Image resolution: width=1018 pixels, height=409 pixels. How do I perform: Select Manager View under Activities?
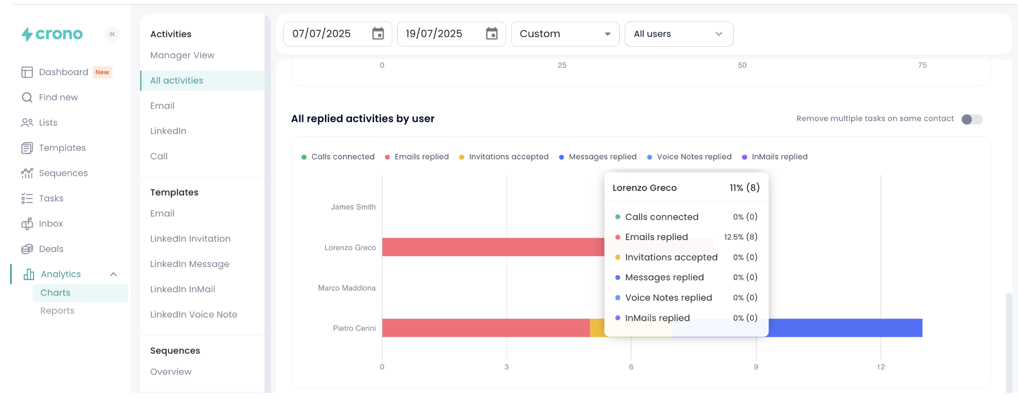[182, 55]
